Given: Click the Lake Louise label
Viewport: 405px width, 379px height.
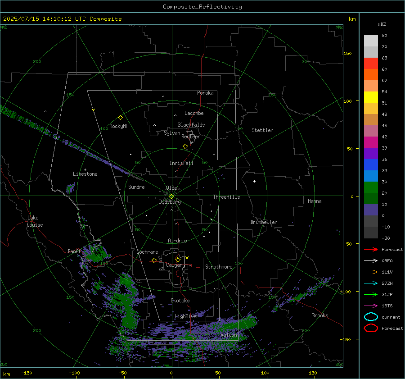Looking at the screenshot, I should pos(35,221).
